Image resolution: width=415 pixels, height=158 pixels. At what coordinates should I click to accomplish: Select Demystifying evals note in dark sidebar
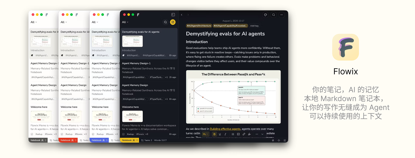point(149,44)
